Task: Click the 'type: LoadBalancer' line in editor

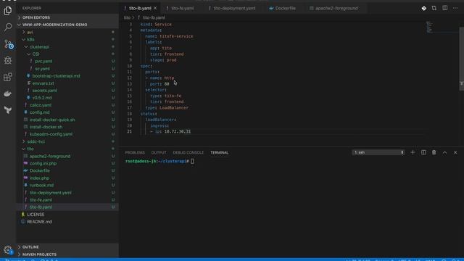Action: point(167,108)
